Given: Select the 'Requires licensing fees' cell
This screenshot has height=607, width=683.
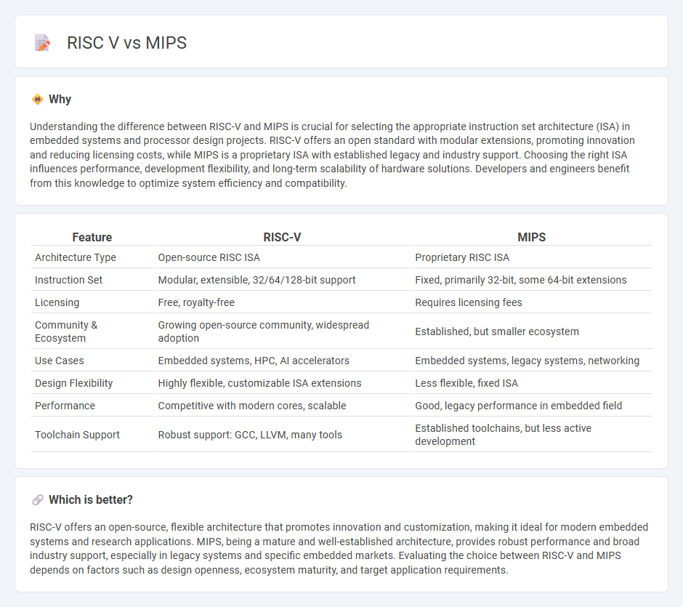Looking at the screenshot, I should (469, 303).
